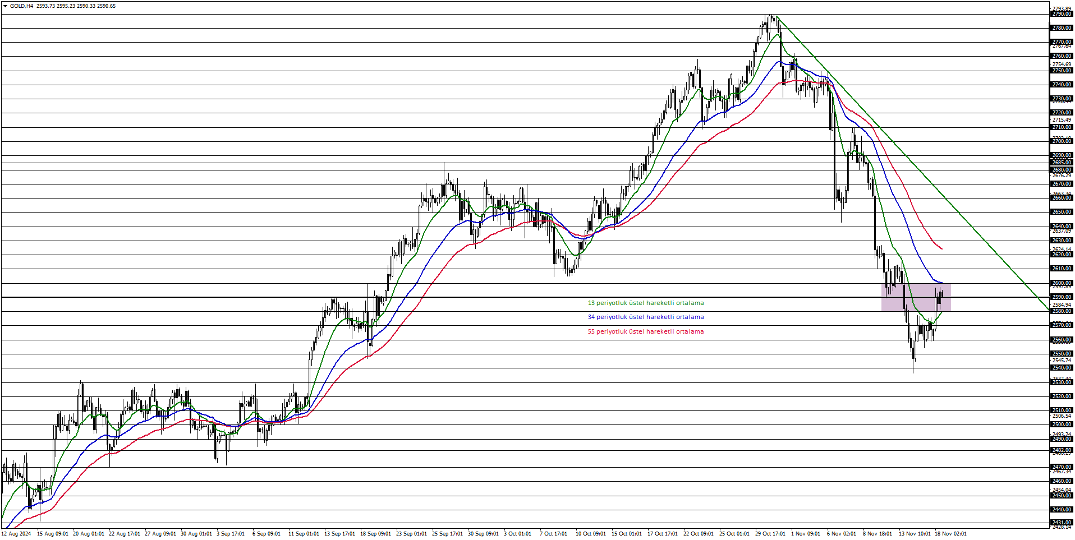
Task: Click the '11 Sep 01:01' date on the time axis
Action: [304, 534]
